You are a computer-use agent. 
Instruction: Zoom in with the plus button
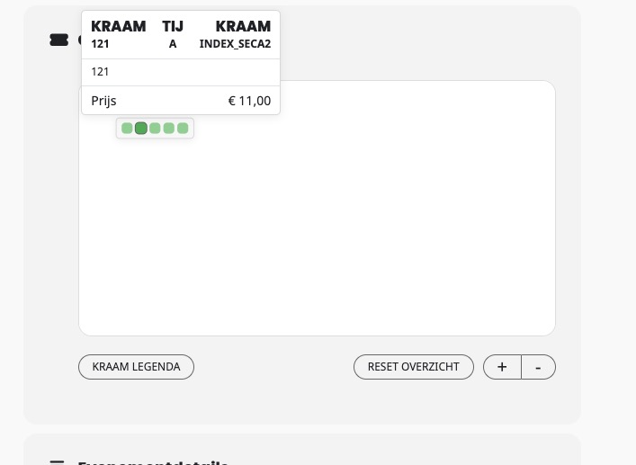coord(502,367)
